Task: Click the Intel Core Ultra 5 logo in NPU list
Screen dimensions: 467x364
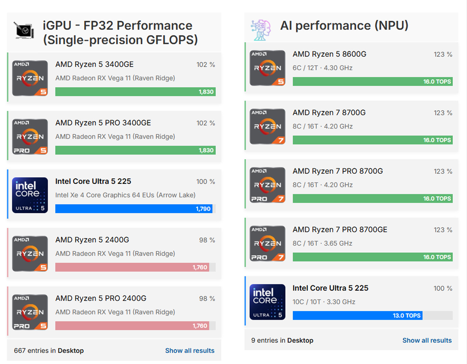Action: pos(267,302)
